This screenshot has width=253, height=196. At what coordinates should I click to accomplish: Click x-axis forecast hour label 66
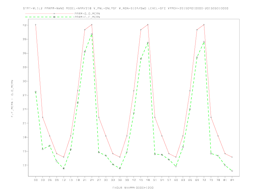point(190,180)
